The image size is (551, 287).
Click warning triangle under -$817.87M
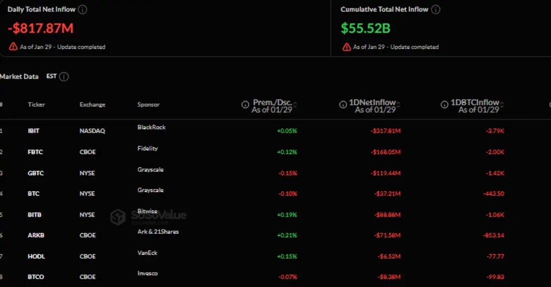(x=13, y=46)
